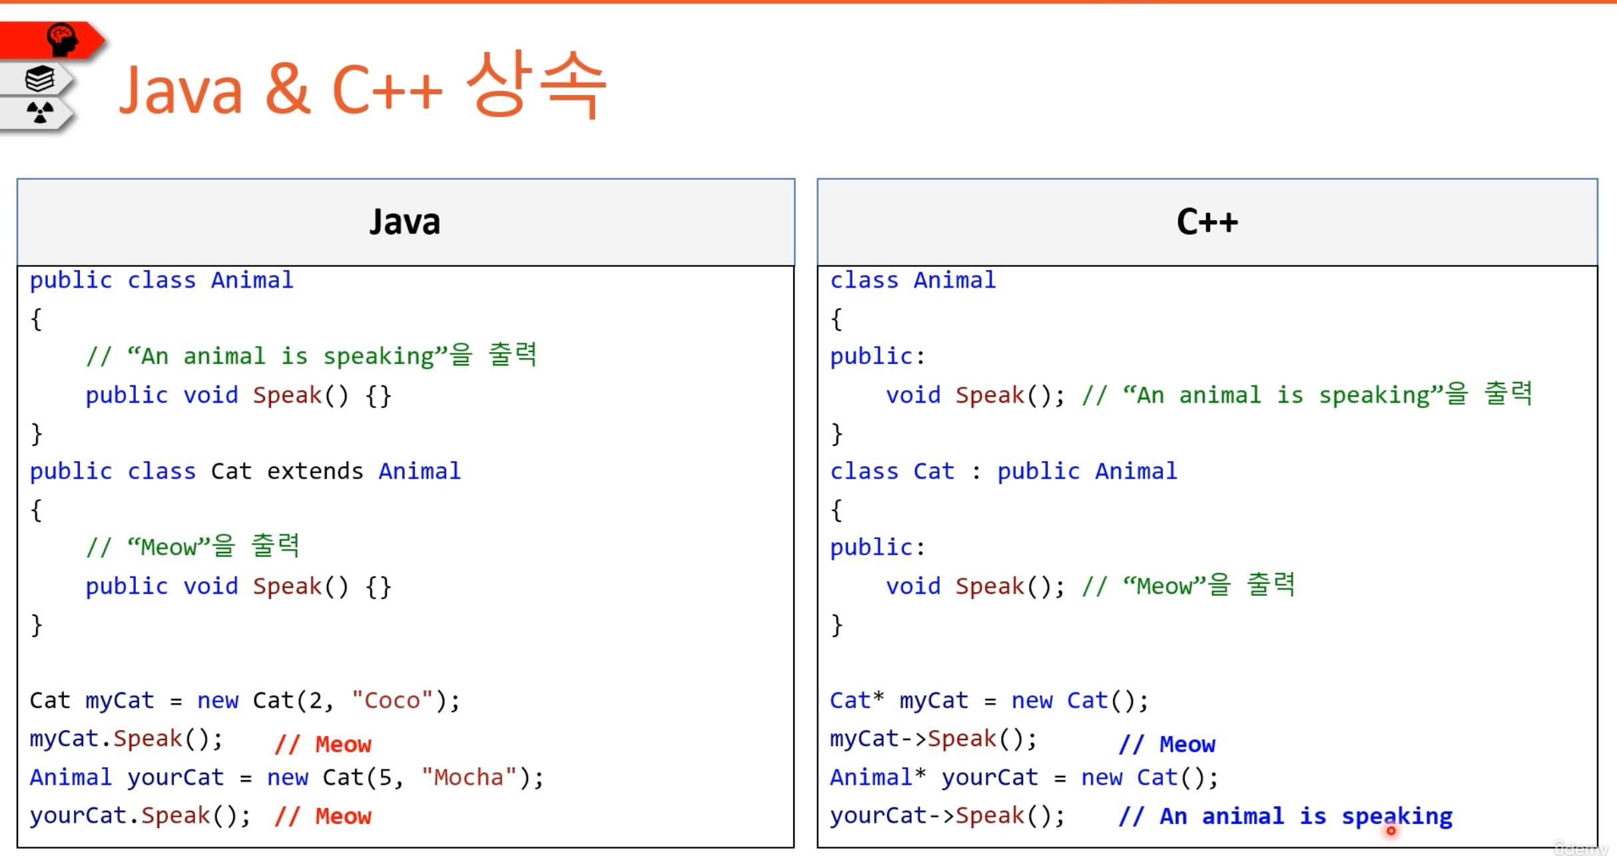The image size is (1617, 856).
Task: Click the red '// Meow' after yourCat.Speak()
Action: pyautogui.click(x=323, y=816)
